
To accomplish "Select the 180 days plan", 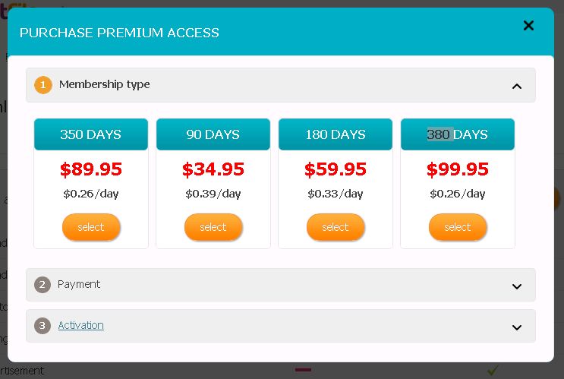I will [336, 227].
